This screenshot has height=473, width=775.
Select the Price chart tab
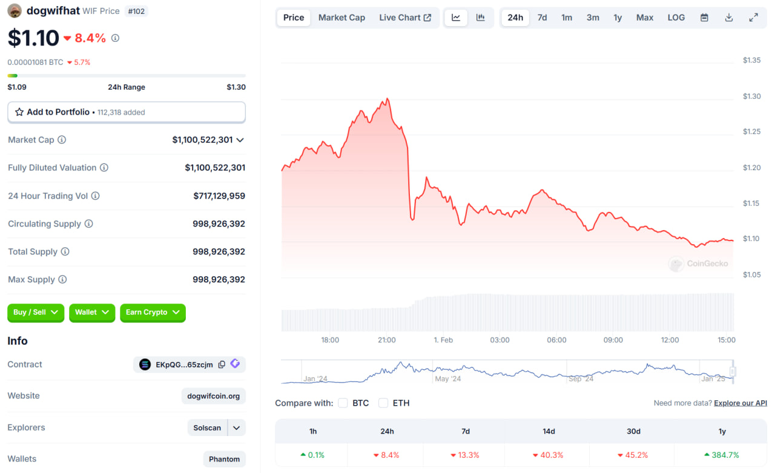click(x=294, y=18)
